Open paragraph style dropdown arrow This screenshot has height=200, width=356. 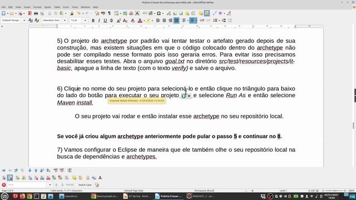(x=24, y=21)
